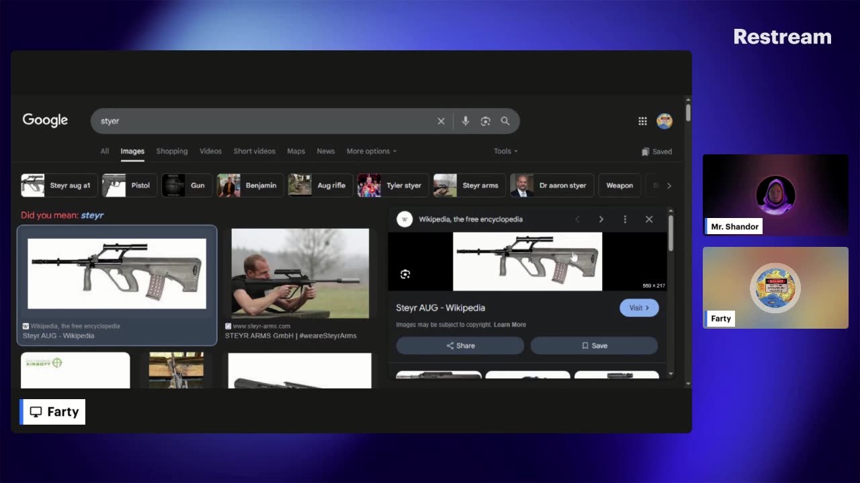860x483 pixels.
Task: Expand the More options dropdown
Action: (x=372, y=152)
